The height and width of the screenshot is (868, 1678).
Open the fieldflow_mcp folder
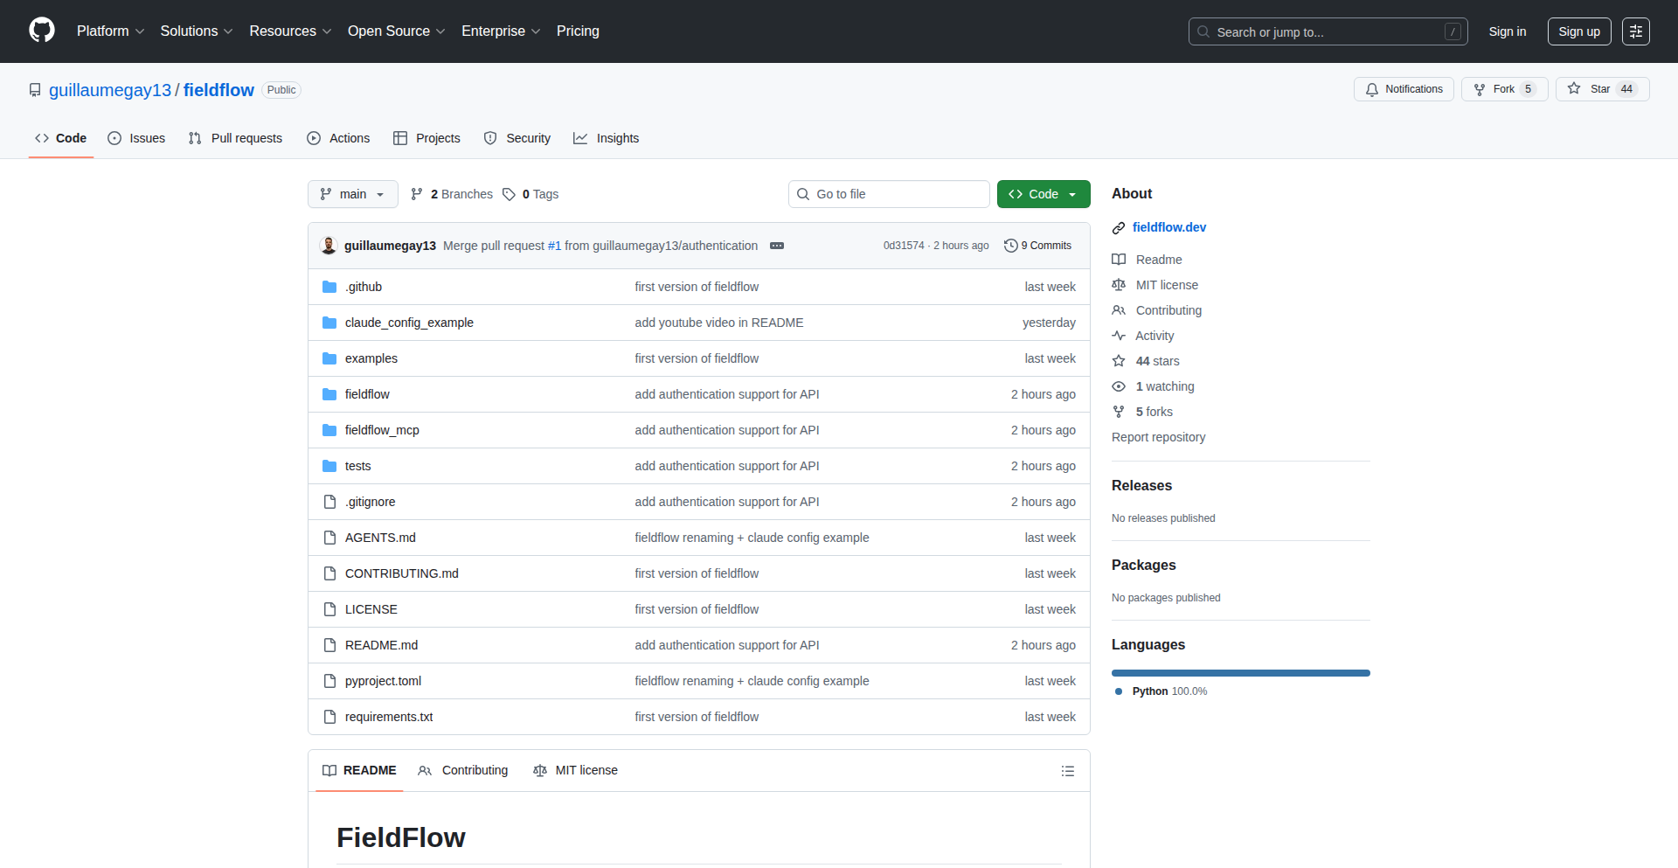point(382,430)
